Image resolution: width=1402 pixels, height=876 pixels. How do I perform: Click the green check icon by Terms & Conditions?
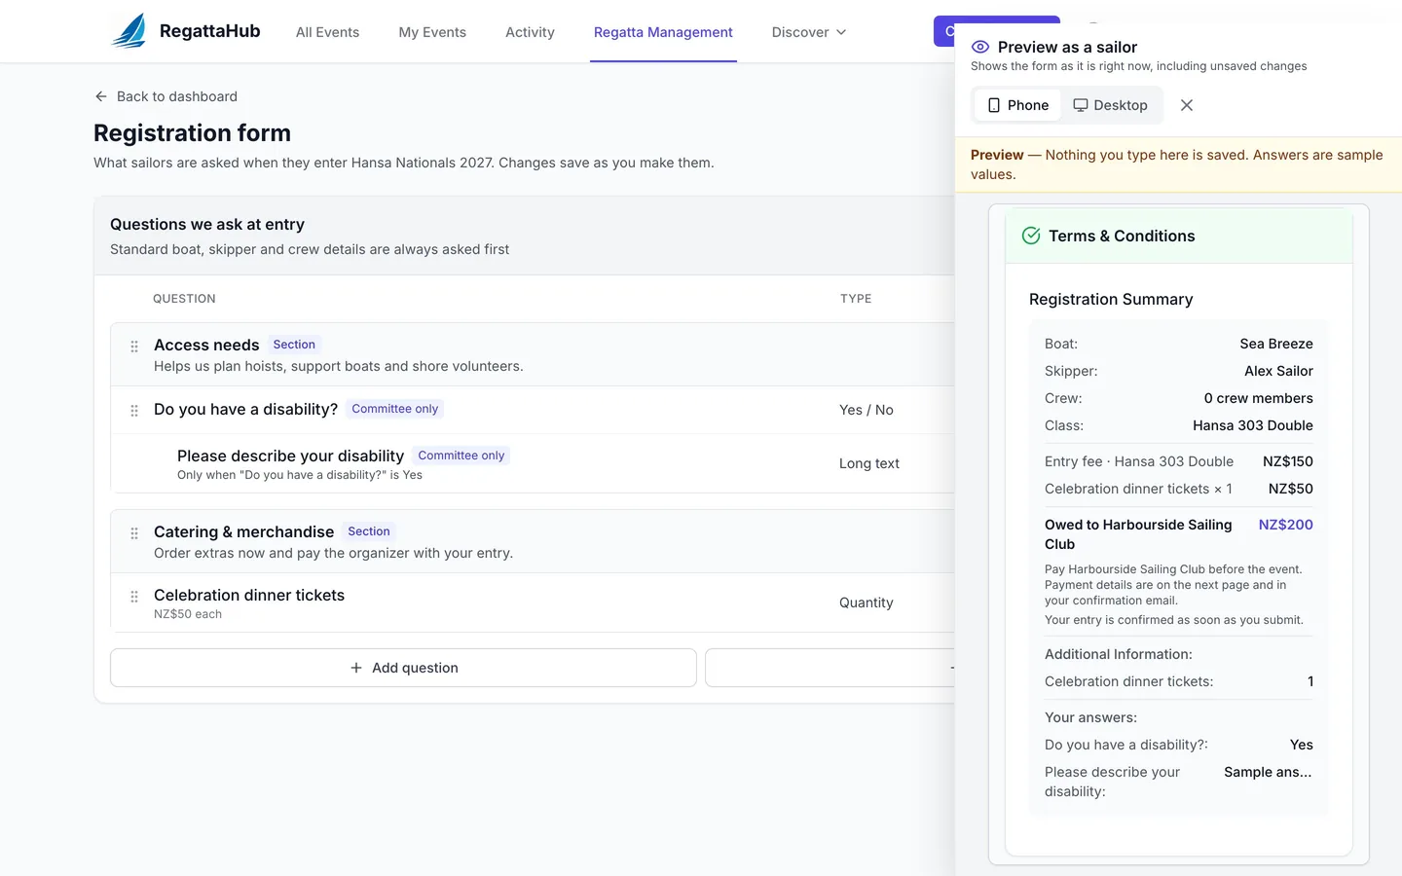click(x=1031, y=236)
